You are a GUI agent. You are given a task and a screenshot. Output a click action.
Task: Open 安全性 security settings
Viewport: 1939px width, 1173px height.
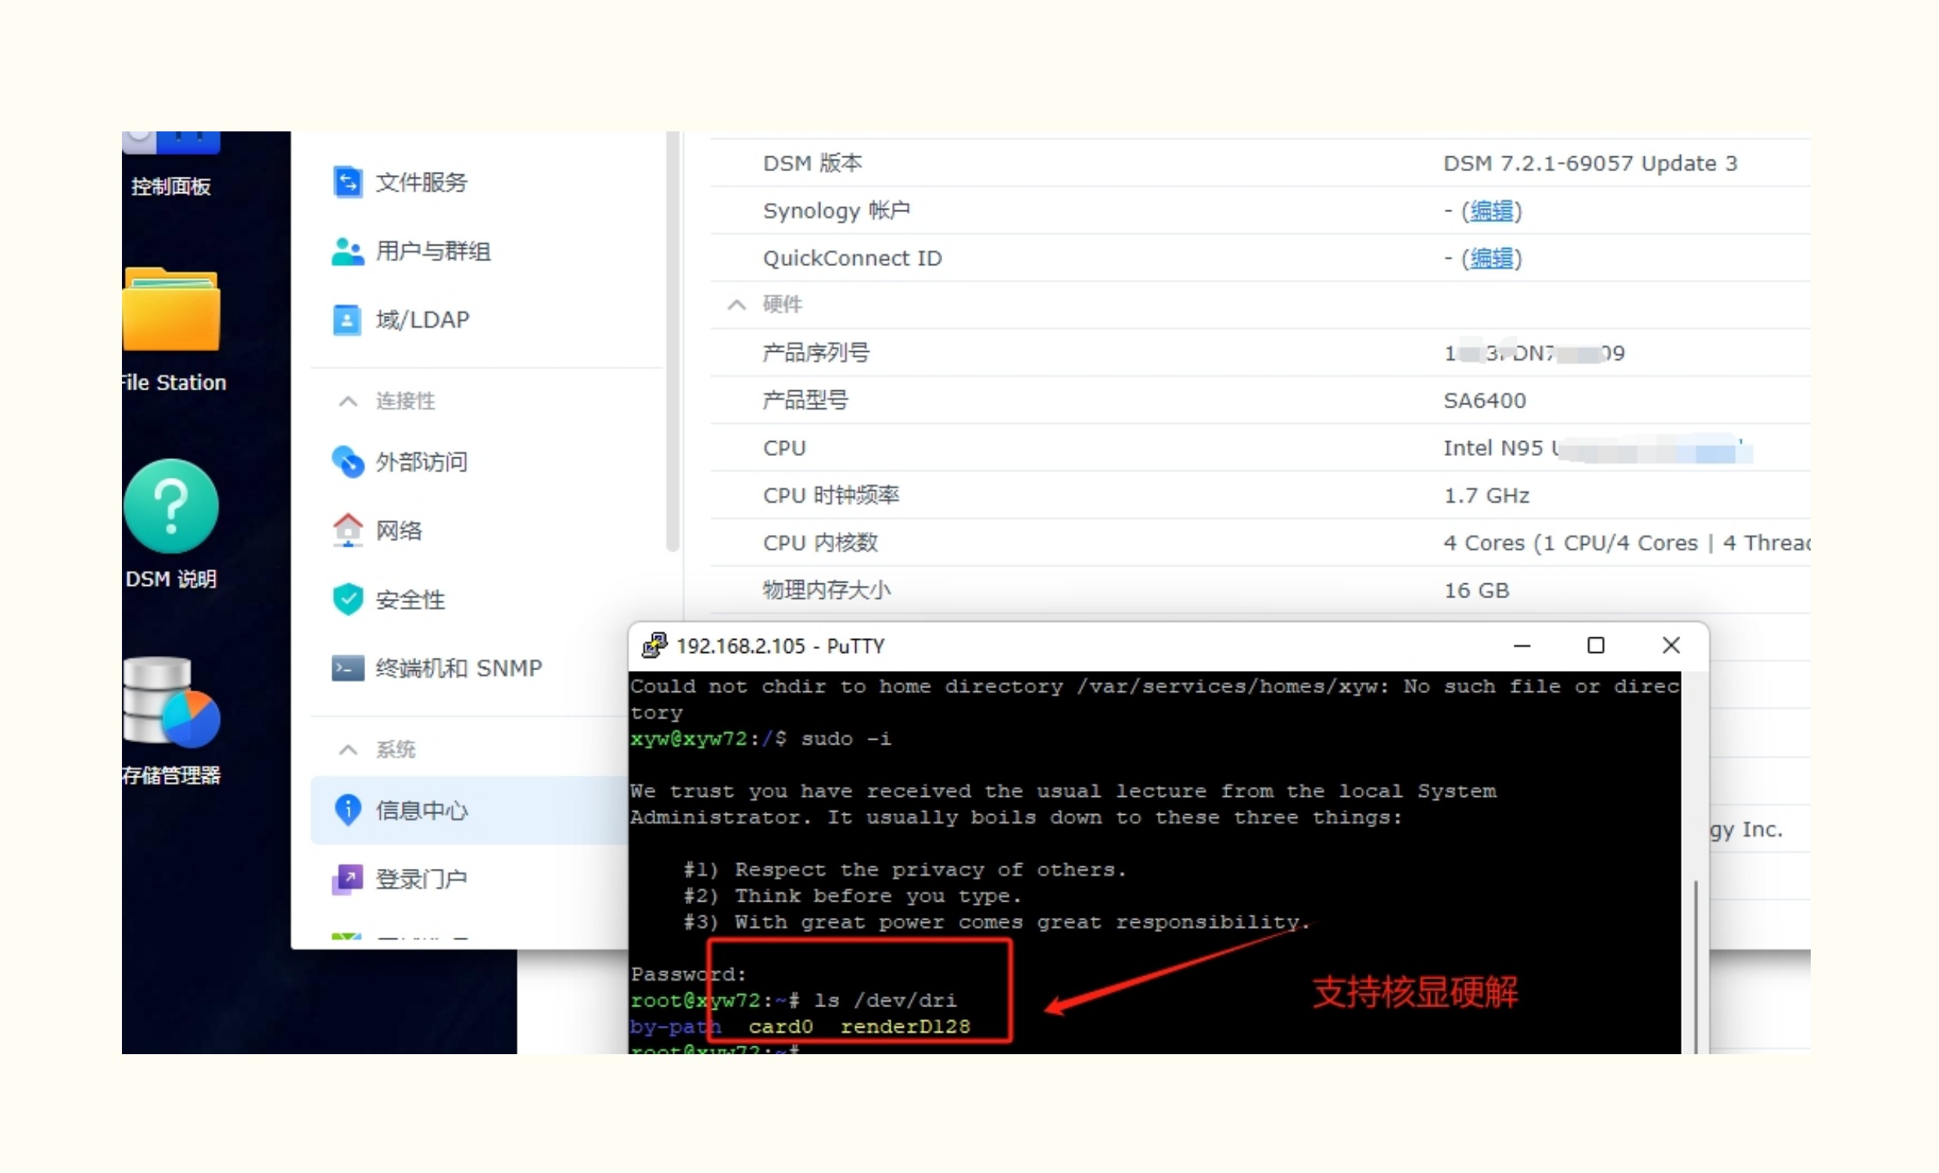(409, 600)
